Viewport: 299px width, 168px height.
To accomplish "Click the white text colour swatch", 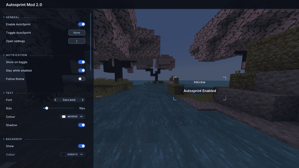I will [x=64, y=117].
